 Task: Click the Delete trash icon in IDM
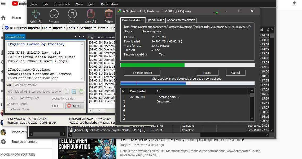(109, 14)
